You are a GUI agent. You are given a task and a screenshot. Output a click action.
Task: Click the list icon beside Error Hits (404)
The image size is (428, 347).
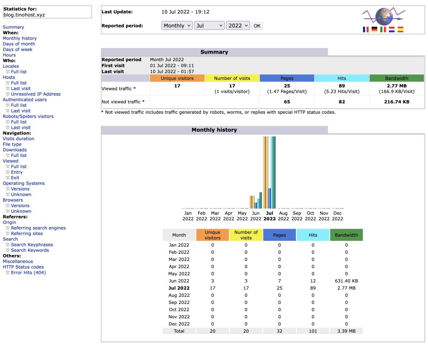pos(8,273)
